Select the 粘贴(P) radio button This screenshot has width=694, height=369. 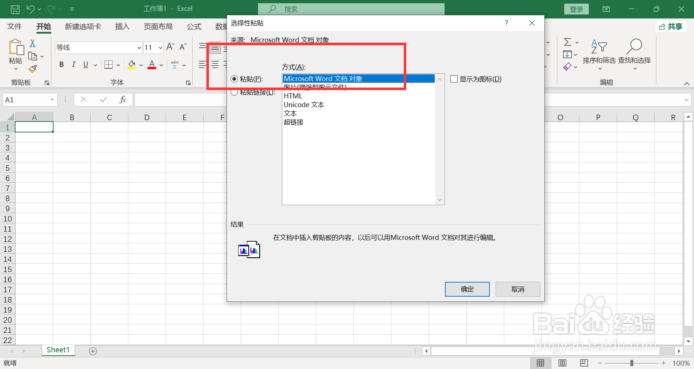pyautogui.click(x=234, y=79)
